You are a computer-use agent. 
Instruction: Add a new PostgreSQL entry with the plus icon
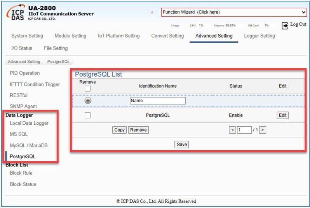(x=88, y=101)
